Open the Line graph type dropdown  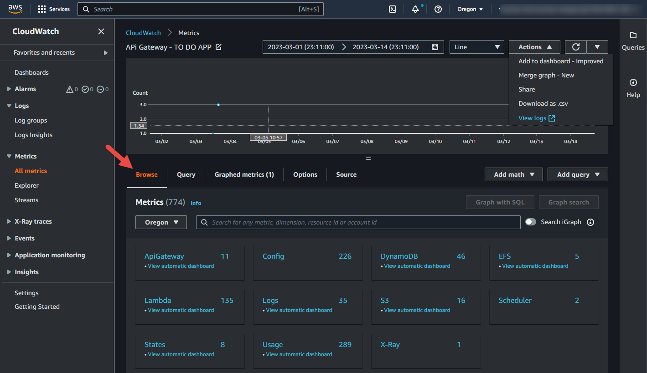pos(477,47)
